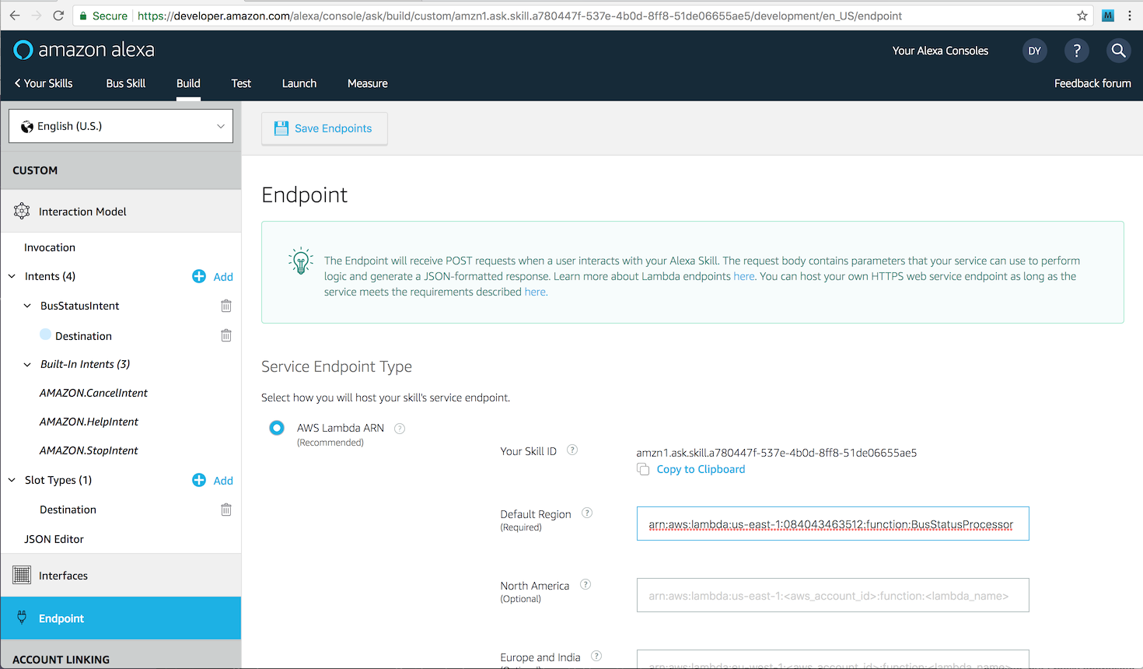Open the Bus Skill tab
Viewport: 1143px width, 669px height.
[x=126, y=83]
